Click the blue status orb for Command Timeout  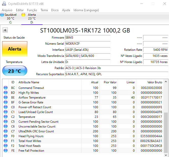tap(6, 88)
